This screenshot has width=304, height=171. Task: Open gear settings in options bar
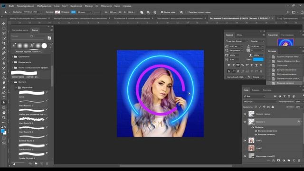181,12
